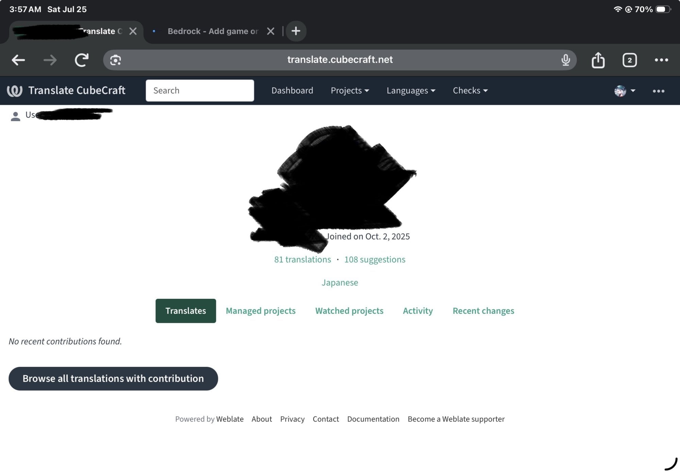Viewport: 680px width, 473px height.
Task: Open the tab switcher showing 2 tabs
Action: point(629,60)
